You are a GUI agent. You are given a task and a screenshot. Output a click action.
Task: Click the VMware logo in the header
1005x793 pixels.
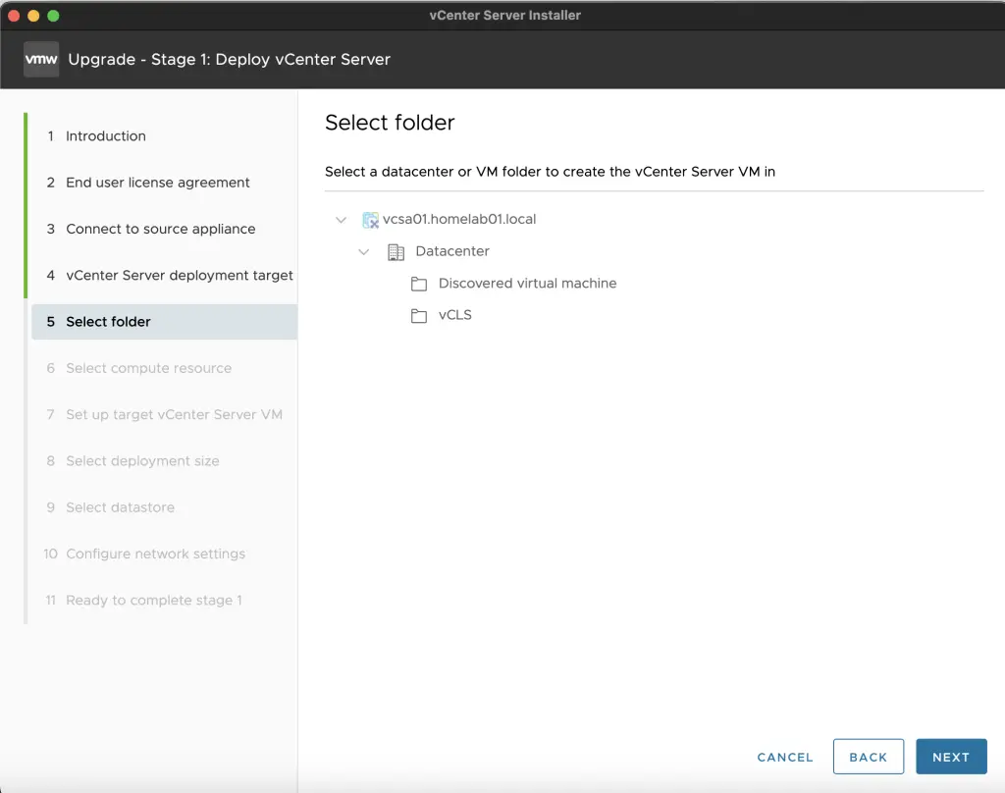(x=40, y=59)
